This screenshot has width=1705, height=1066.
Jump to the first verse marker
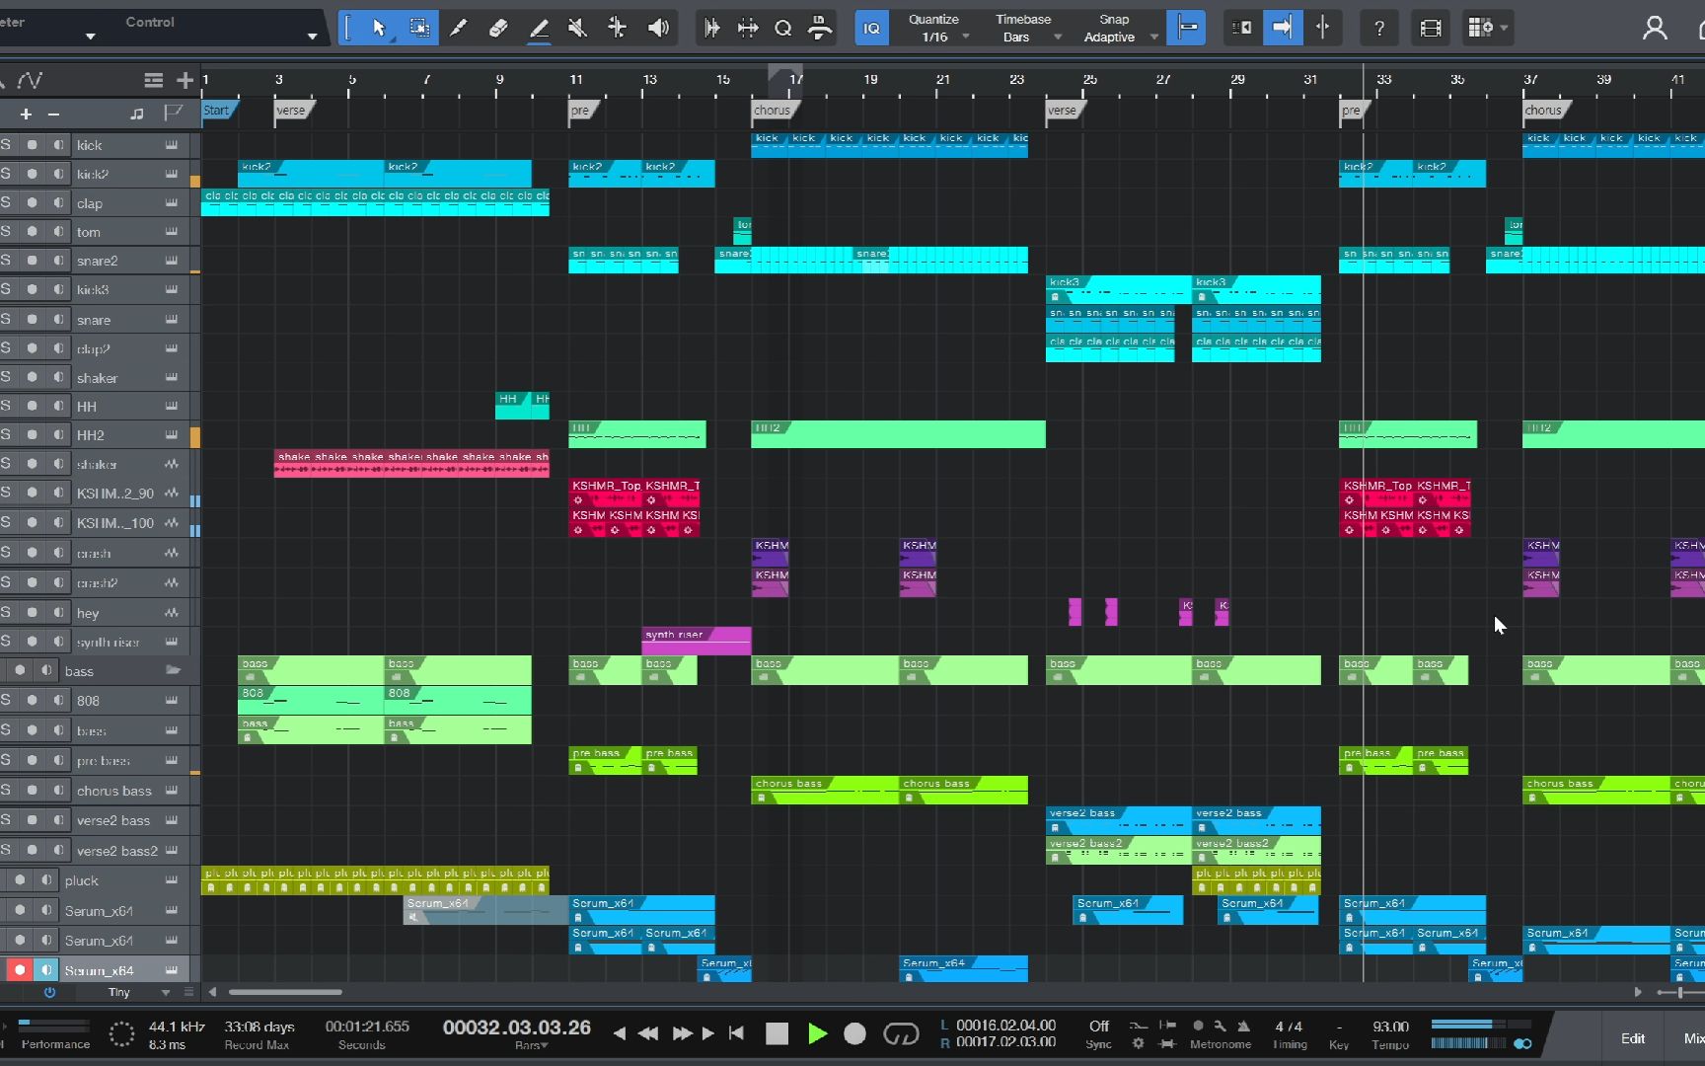pos(292,111)
